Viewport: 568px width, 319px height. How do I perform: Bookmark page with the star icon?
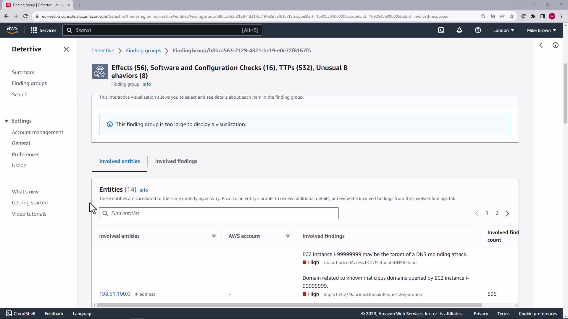(x=512, y=16)
